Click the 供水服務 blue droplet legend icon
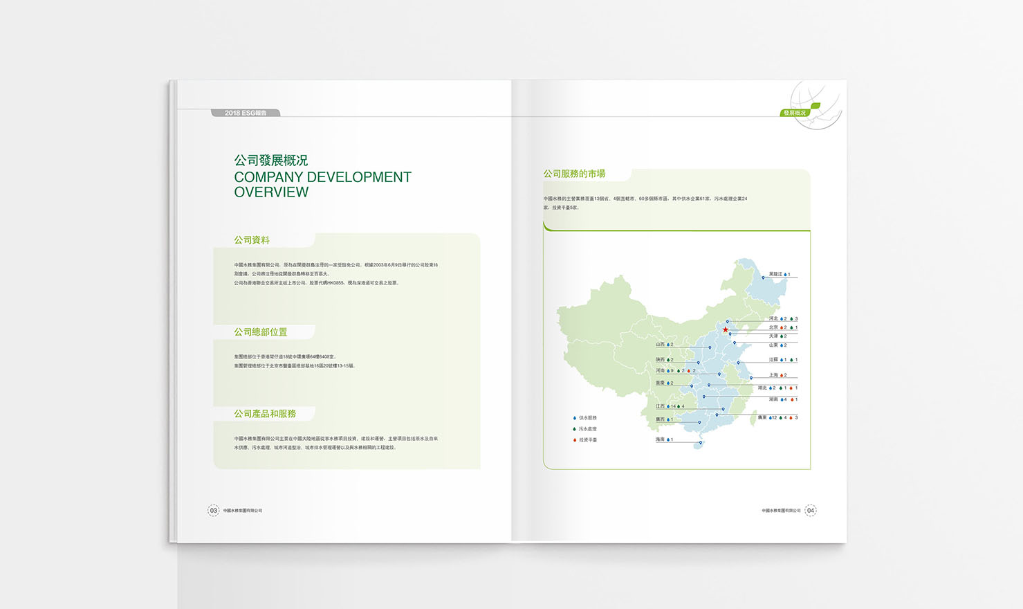1023x609 pixels. 574,418
